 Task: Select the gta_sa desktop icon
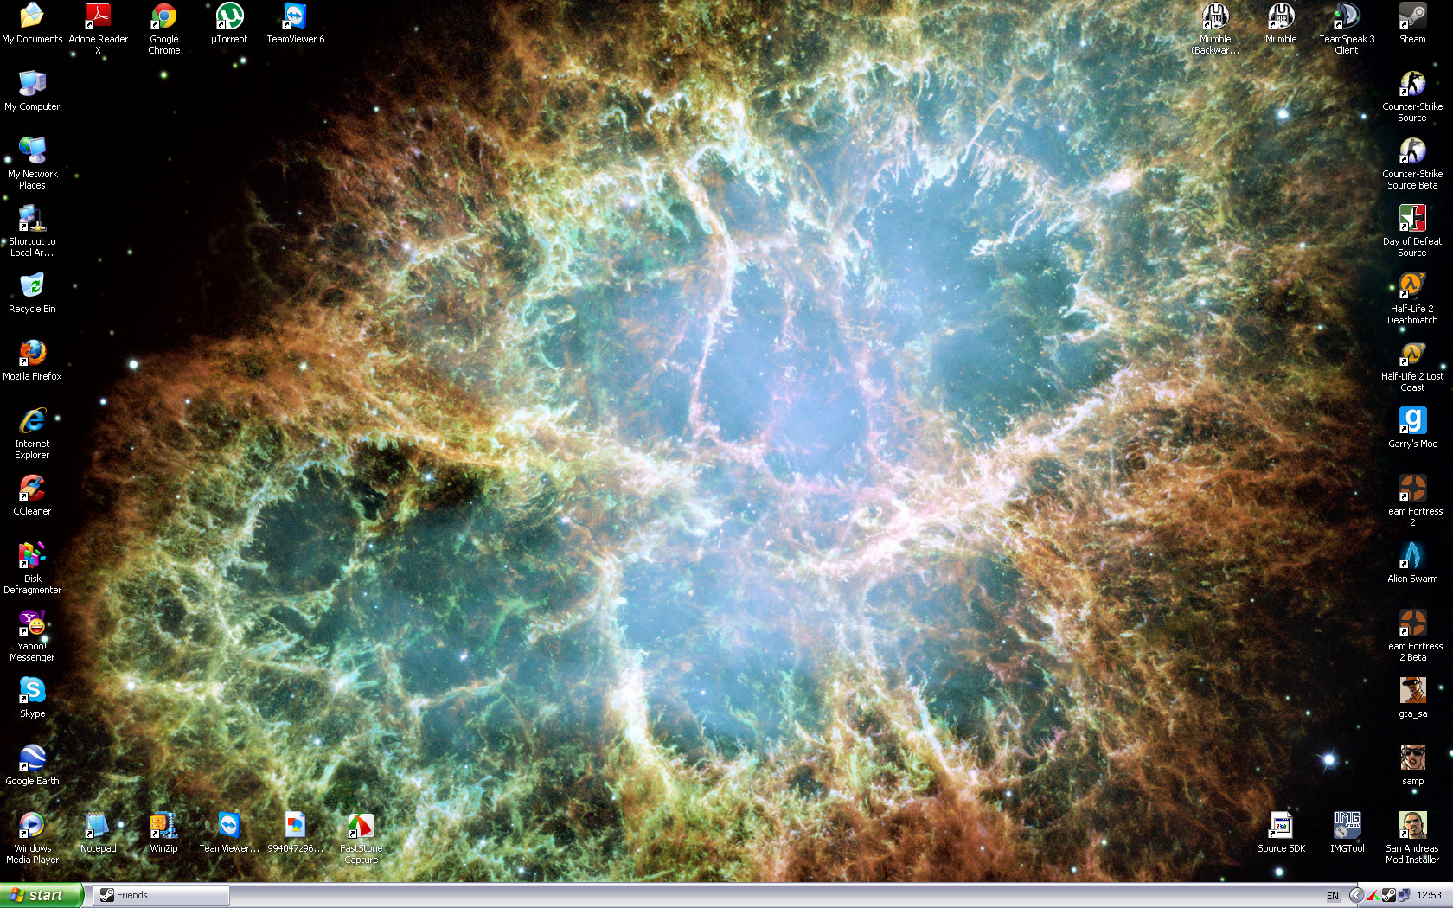click(1412, 698)
